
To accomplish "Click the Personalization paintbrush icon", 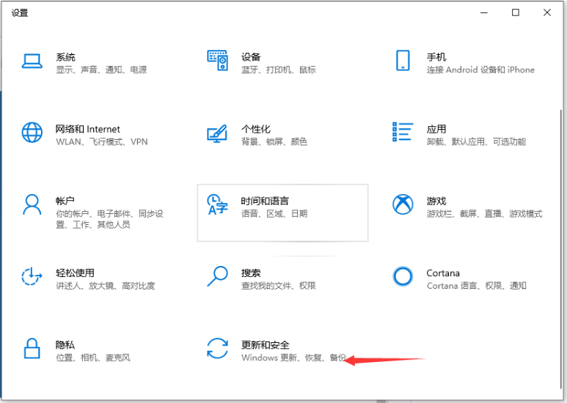I will coord(217,133).
